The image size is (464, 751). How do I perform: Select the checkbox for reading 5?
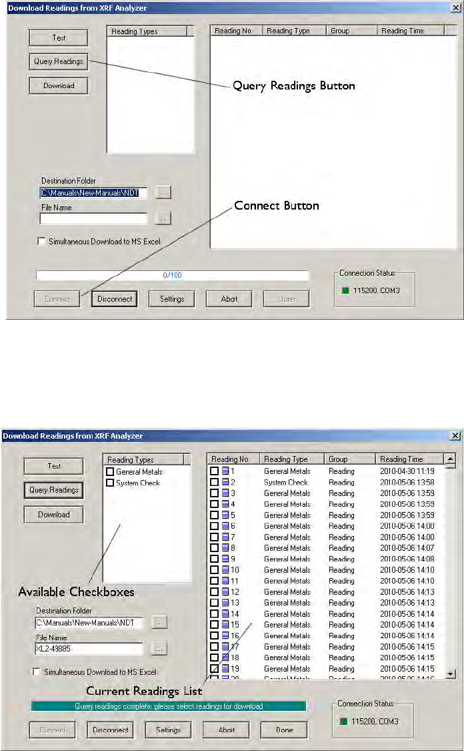click(x=214, y=515)
